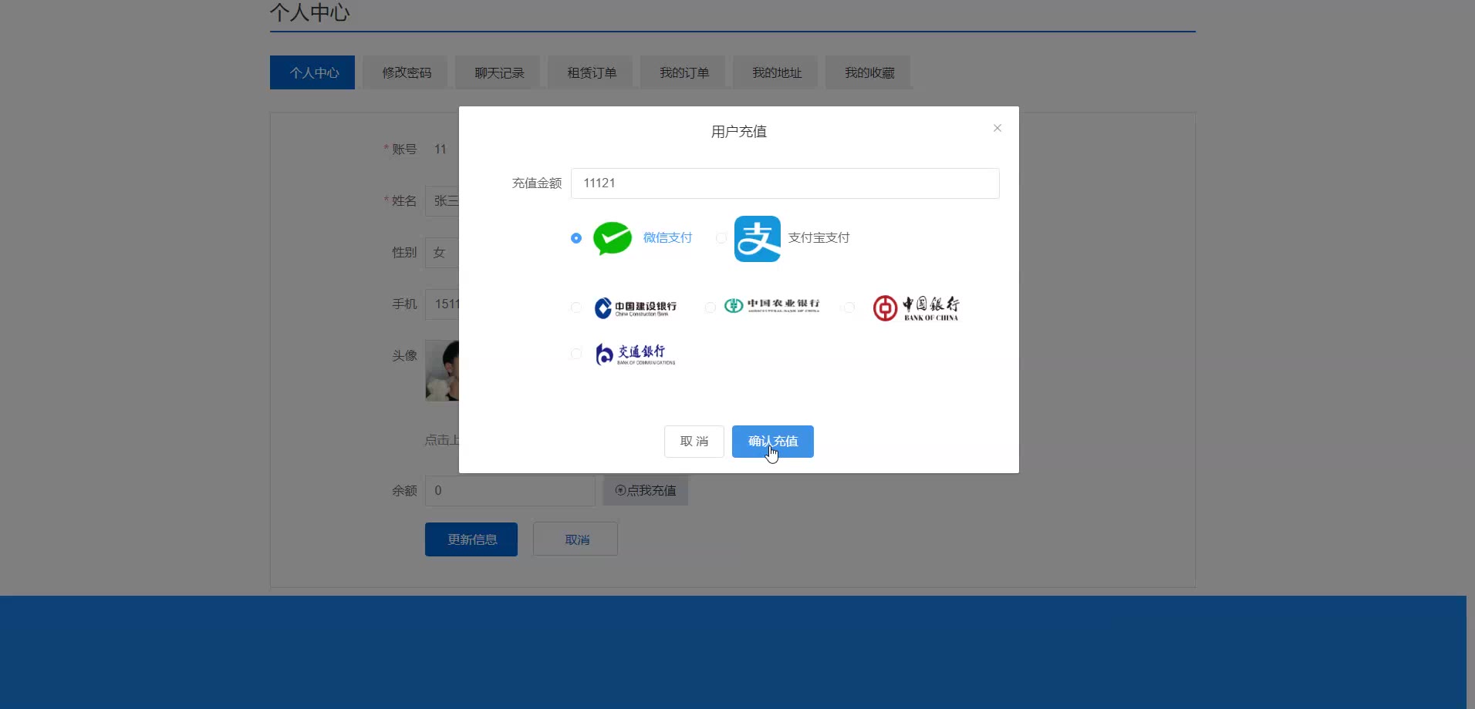Click the WeChat Pay logo icon

pyautogui.click(x=613, y=238)
